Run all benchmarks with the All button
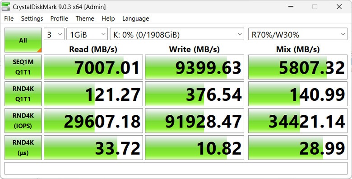352x179 pixels. (23, 40)
